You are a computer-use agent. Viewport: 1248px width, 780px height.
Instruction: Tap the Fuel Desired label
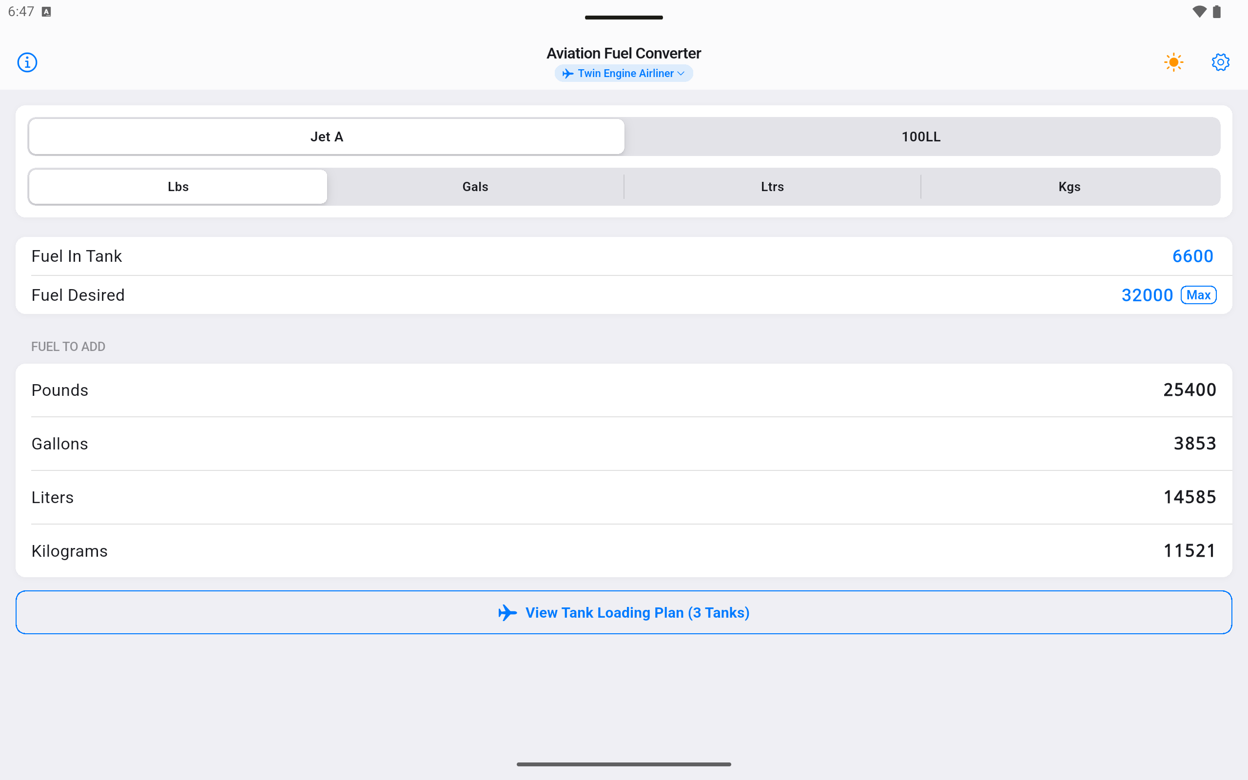click(78, 295)
